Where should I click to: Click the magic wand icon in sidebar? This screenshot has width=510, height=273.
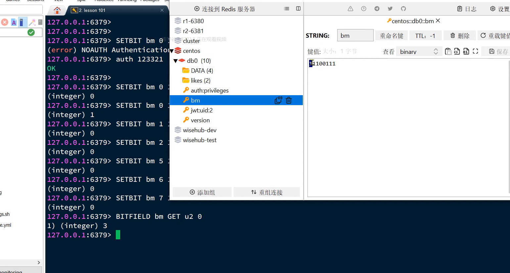pos(32,22)
